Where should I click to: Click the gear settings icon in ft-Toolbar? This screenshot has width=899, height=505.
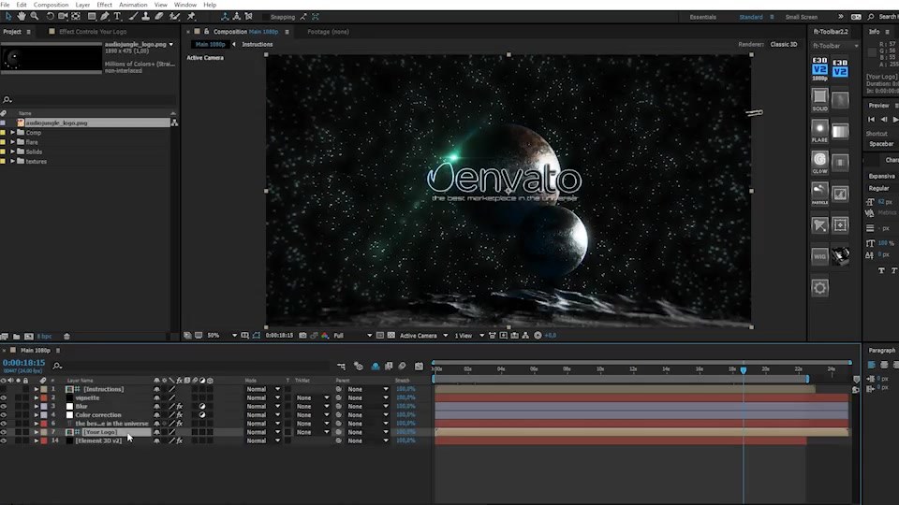tap(820, 288)
